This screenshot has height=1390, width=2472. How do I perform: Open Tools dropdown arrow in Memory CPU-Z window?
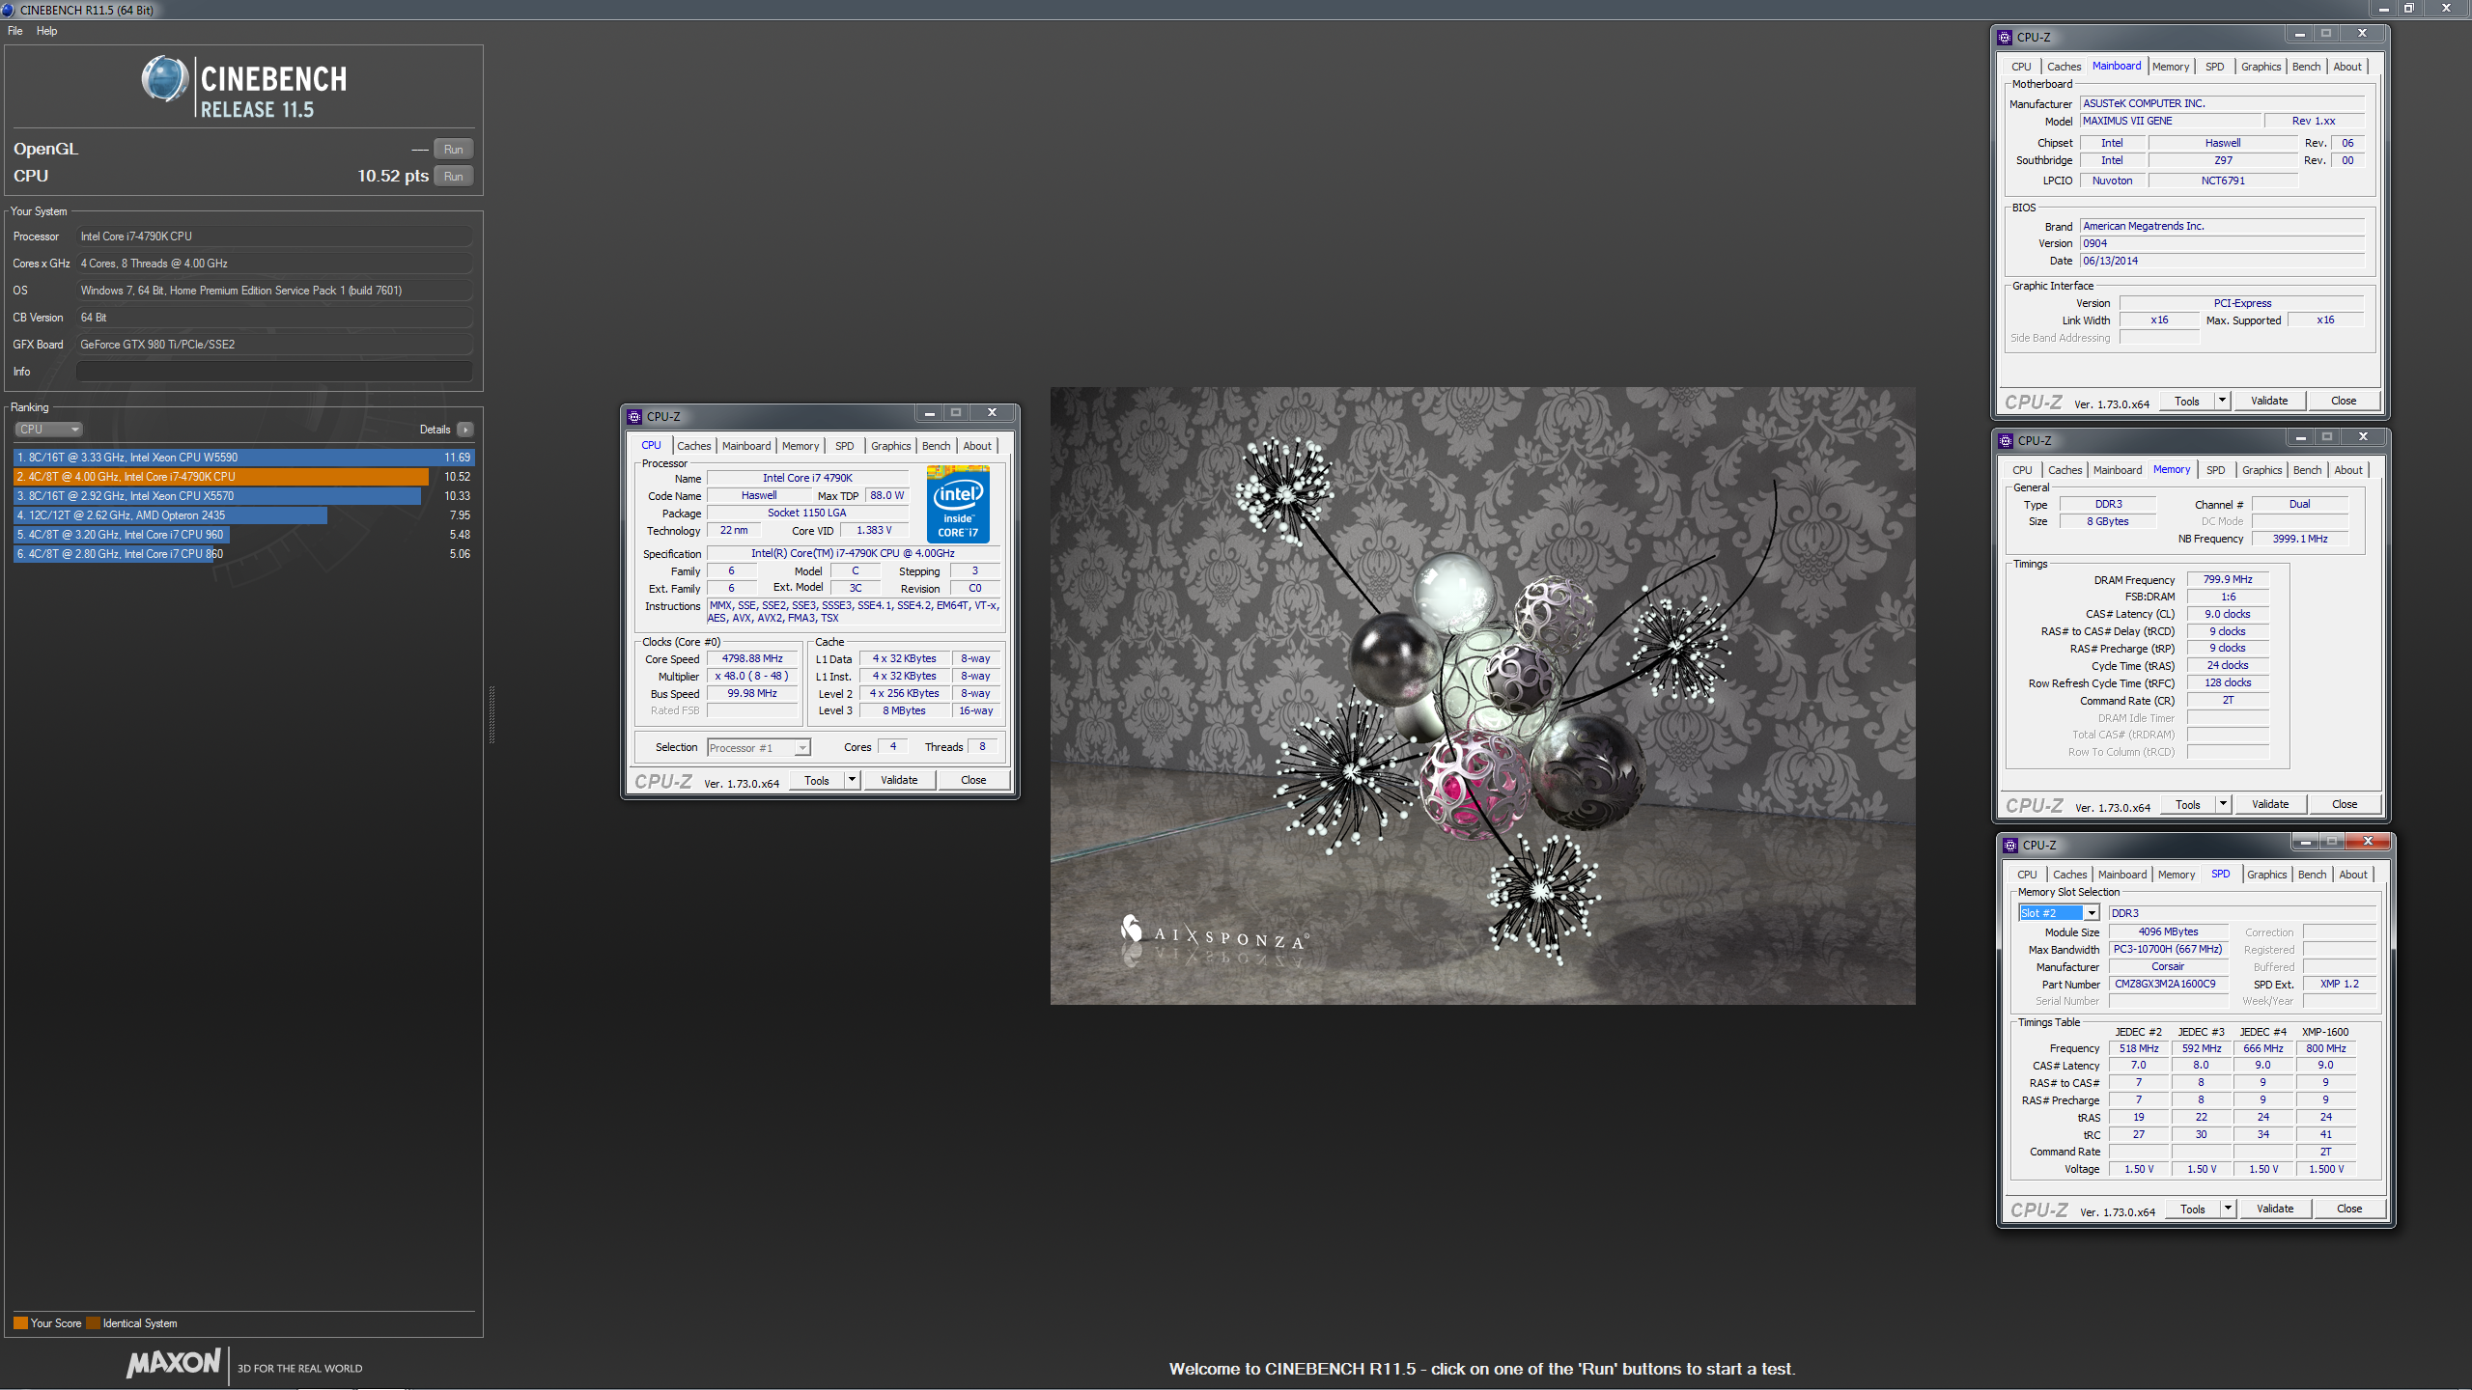2223,804
